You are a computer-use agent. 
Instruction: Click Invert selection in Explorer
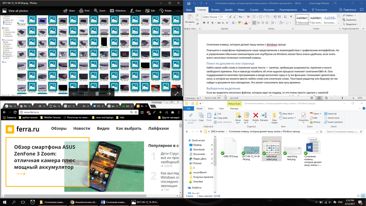point(333,122)
